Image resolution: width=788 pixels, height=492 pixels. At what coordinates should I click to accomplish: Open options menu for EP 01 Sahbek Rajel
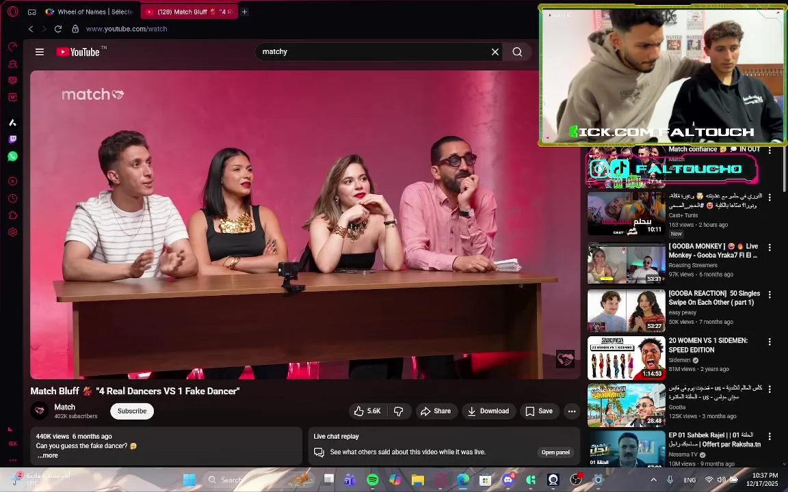coord(770,436)
